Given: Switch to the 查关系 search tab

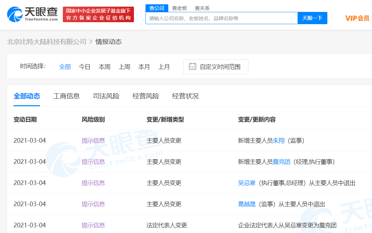Looking at the screenshot, I should click(202, 8).
